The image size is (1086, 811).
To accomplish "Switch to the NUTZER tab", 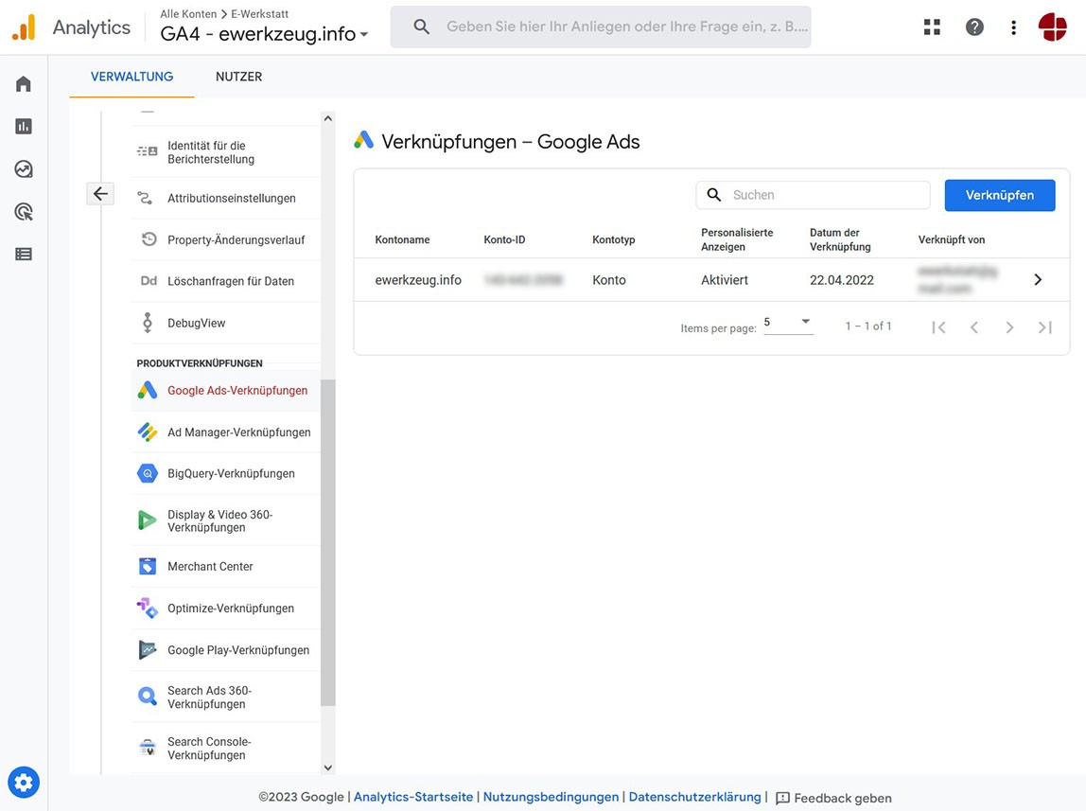I will [238, 77].
